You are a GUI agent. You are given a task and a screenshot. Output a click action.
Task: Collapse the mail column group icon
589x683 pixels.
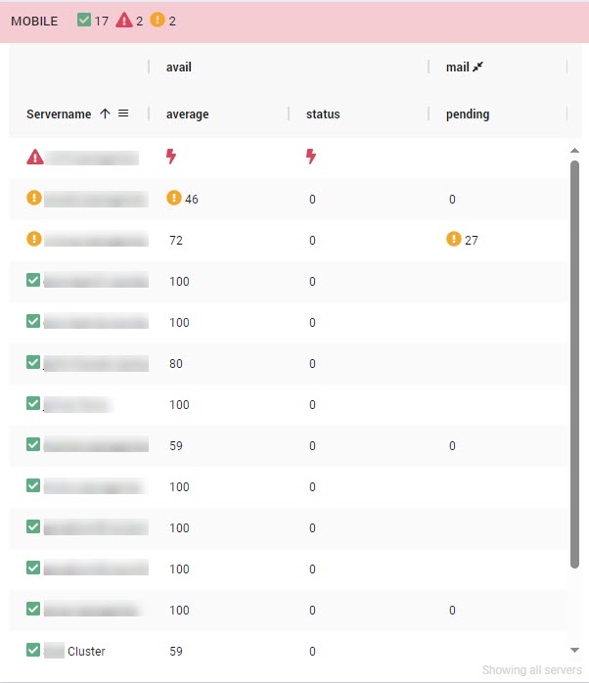(x=477, y=67)
